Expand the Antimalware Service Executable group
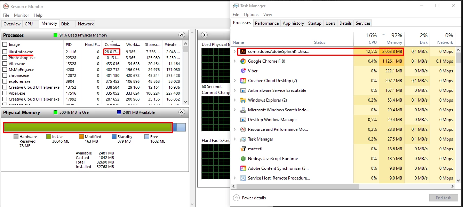The width and height of the screenshot is (463, 207). coord(235,90)
